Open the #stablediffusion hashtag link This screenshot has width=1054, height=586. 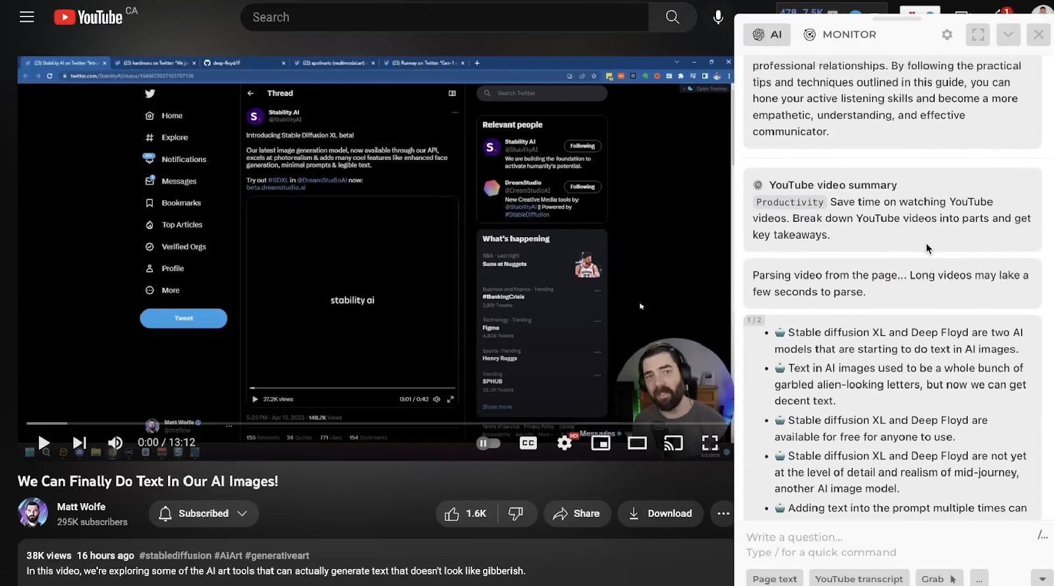pos(175,556)
